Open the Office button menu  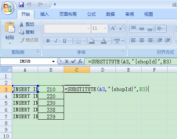click(8, 8)
